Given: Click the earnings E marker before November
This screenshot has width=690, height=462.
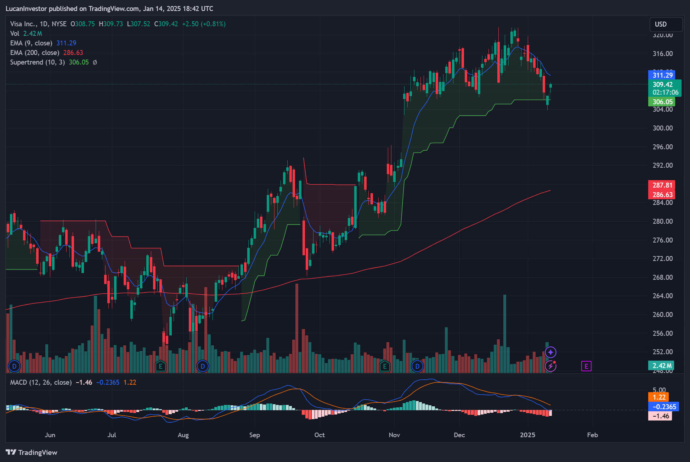Looking at the screenshot, I should 385,366.
